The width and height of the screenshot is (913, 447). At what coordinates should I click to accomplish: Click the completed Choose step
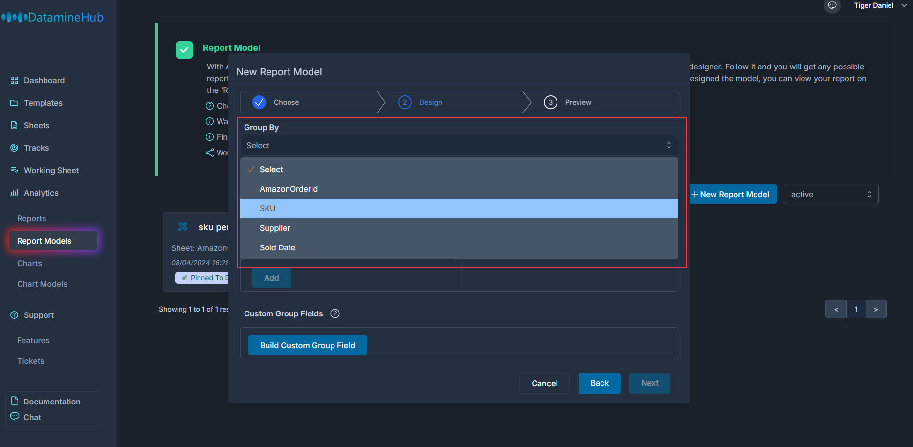point(276,102)
